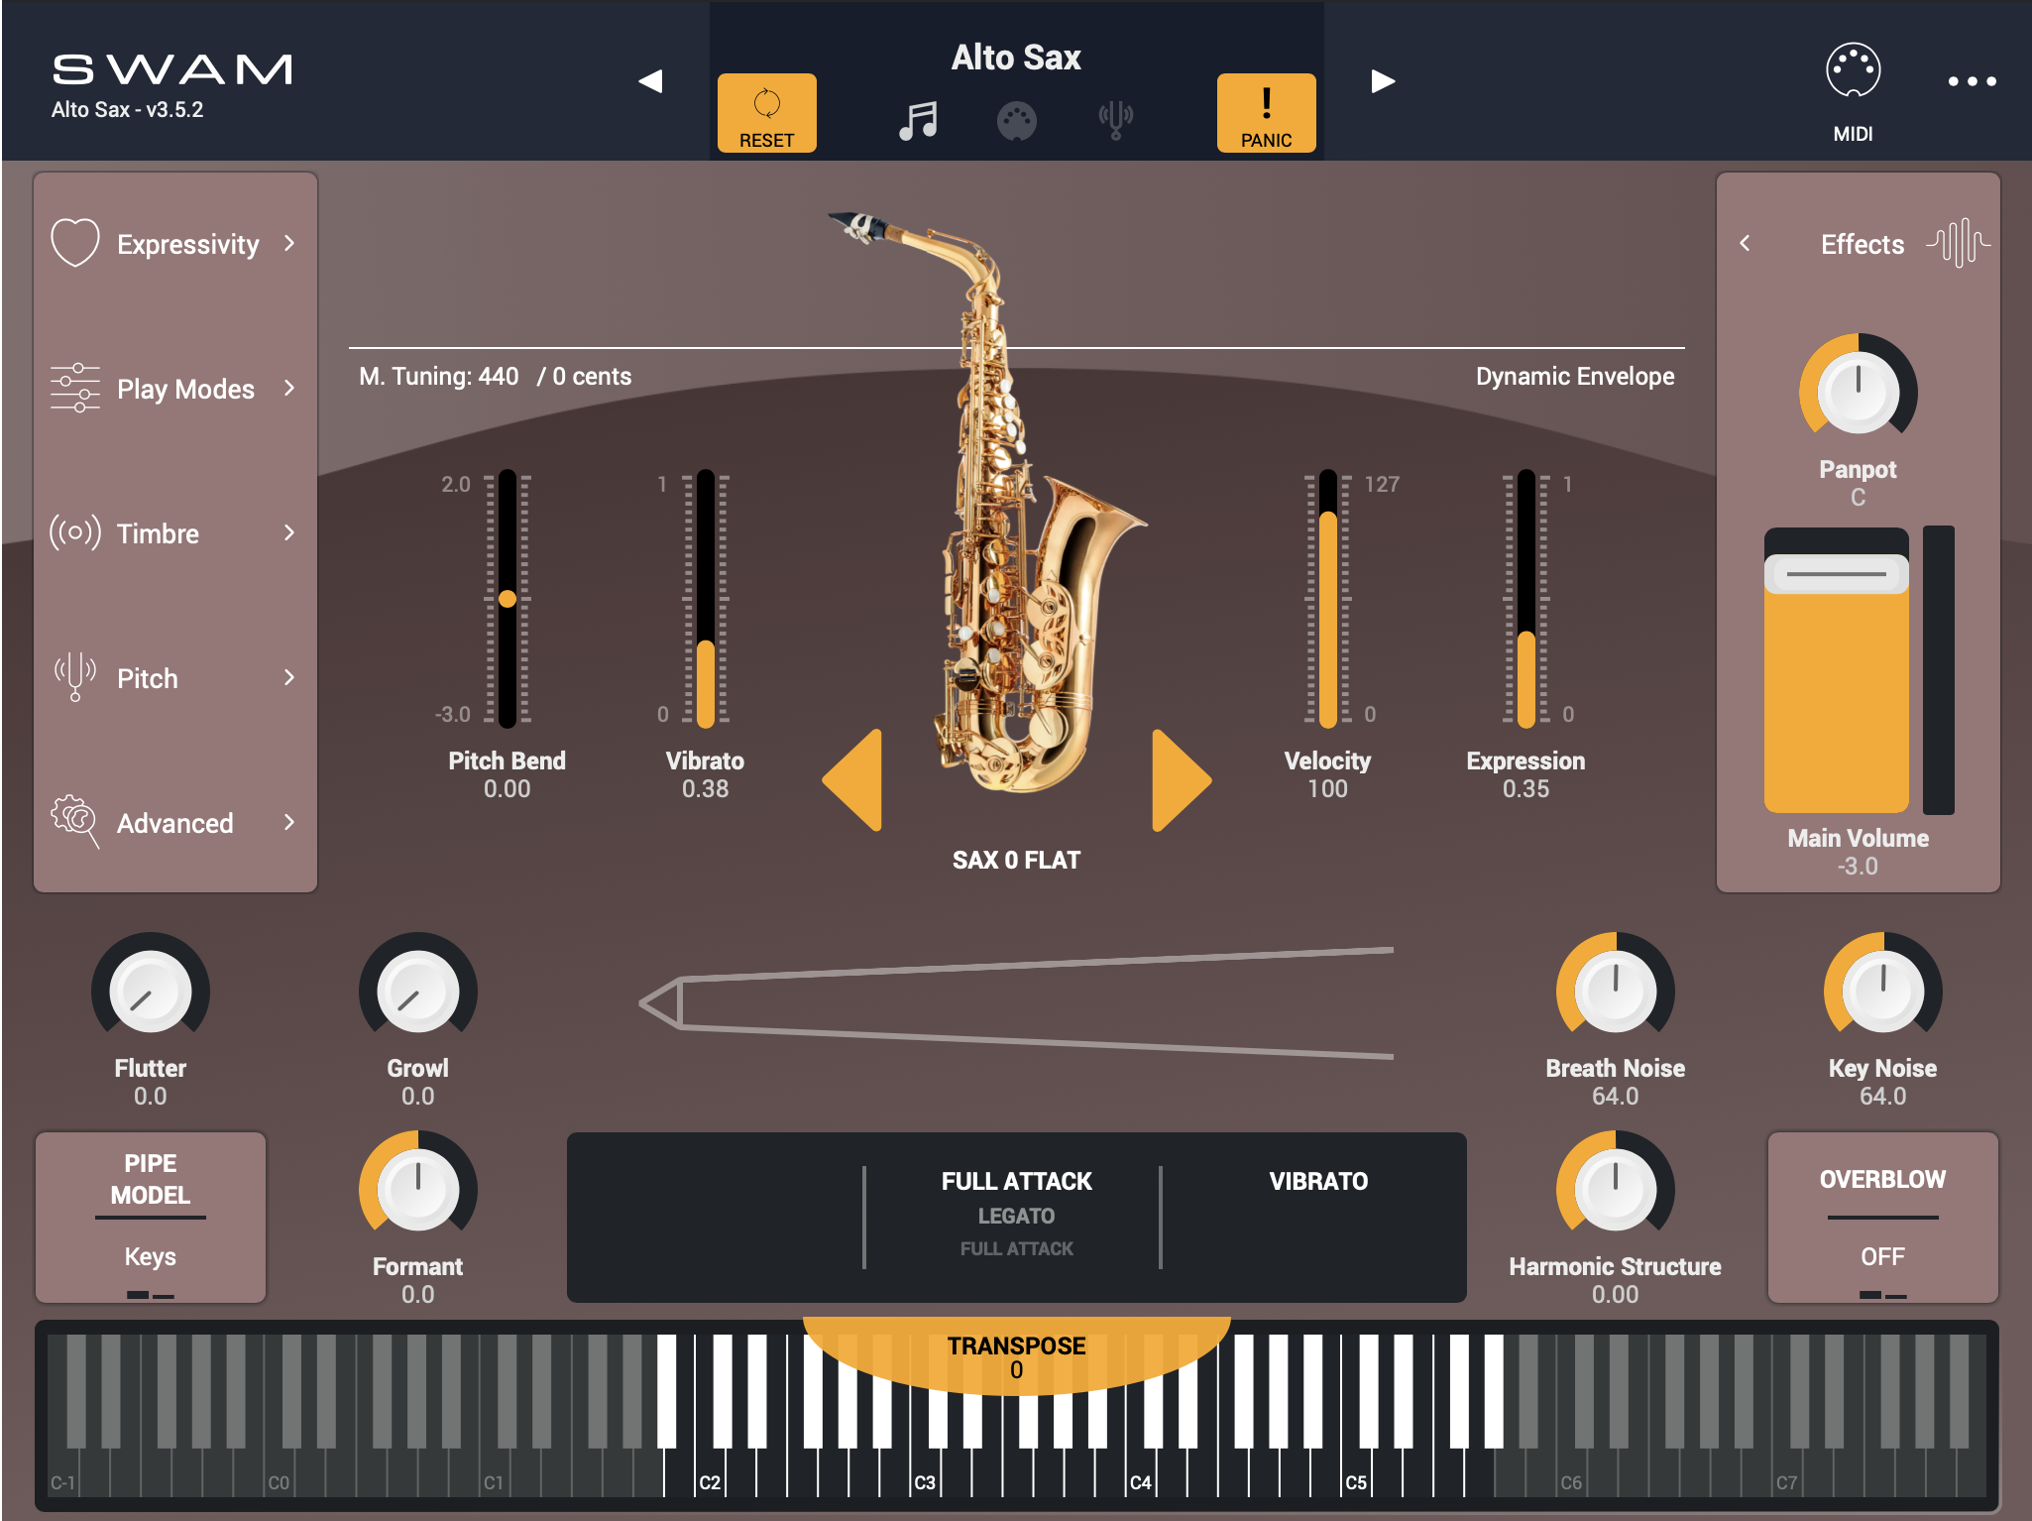Click the Vibrato slider
2032x1521 pixels.
[705, 599]
